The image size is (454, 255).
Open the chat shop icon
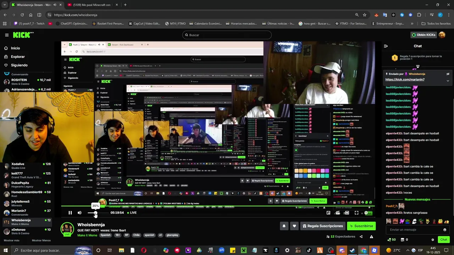[403, 240]
